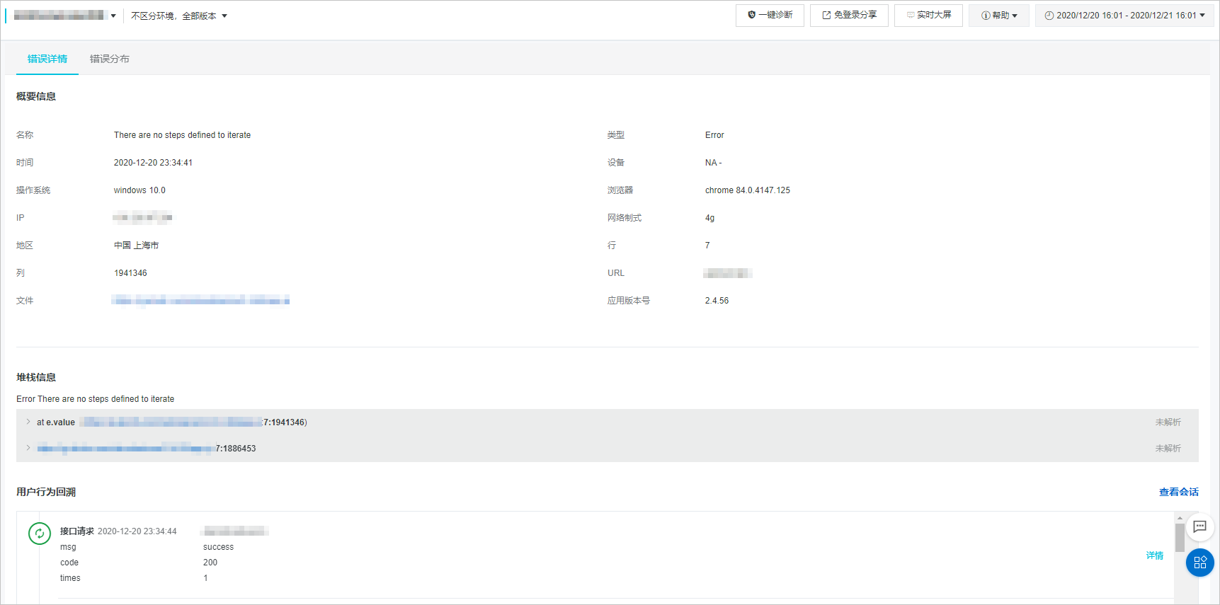Click the green 接口请求 refresh circle icon
The image size is (1220, 605).
(40, 534)
